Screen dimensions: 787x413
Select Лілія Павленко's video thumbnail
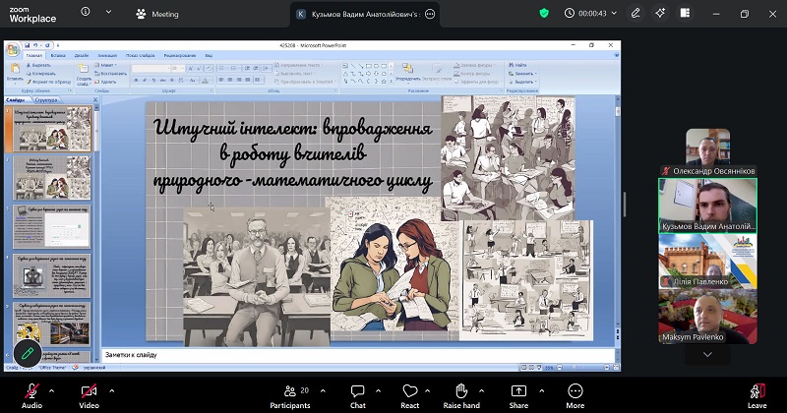pyautogui.click(x=707, y=261)
